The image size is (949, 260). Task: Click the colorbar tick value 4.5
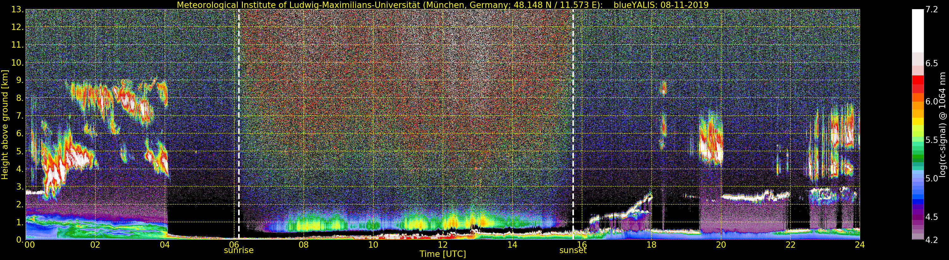931,217
